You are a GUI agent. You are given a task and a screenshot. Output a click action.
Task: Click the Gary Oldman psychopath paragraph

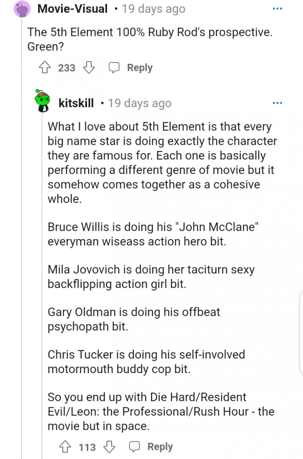pos(134,319)
